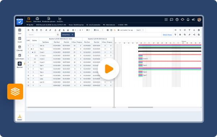This screenshot has height=137, width=217.
Task: Open the down-arrow insert dropdown
Action: (x=81, y=30)
